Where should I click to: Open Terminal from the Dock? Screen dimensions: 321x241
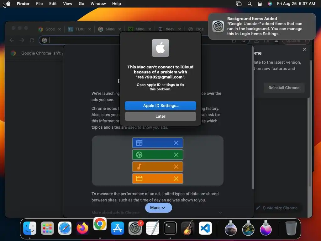tap(170, 228)
